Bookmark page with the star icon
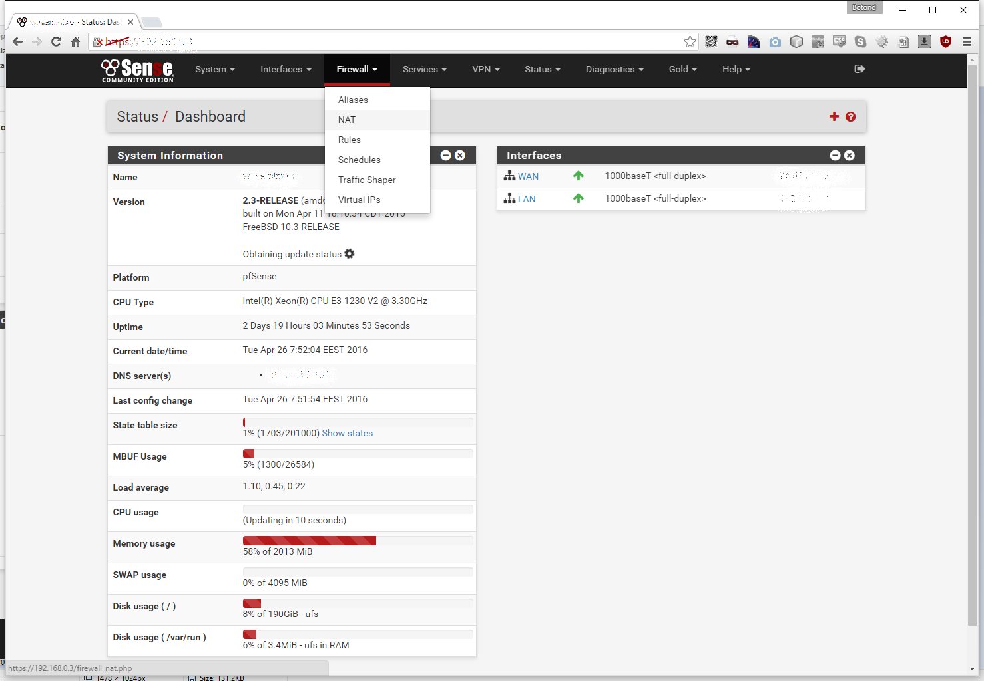This screenshot has height=681, width=984. (x=690, y=42)
